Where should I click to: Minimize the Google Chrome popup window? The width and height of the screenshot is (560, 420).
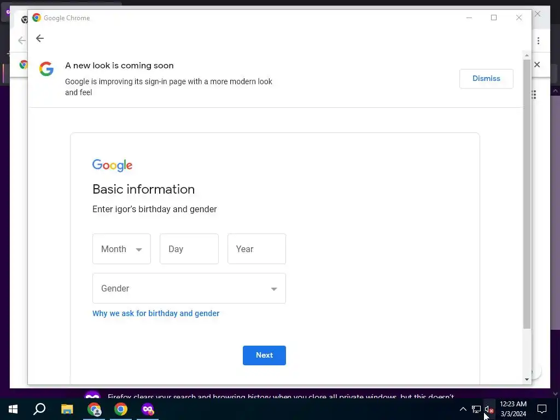pyautogui.click(x=469, y=17)
